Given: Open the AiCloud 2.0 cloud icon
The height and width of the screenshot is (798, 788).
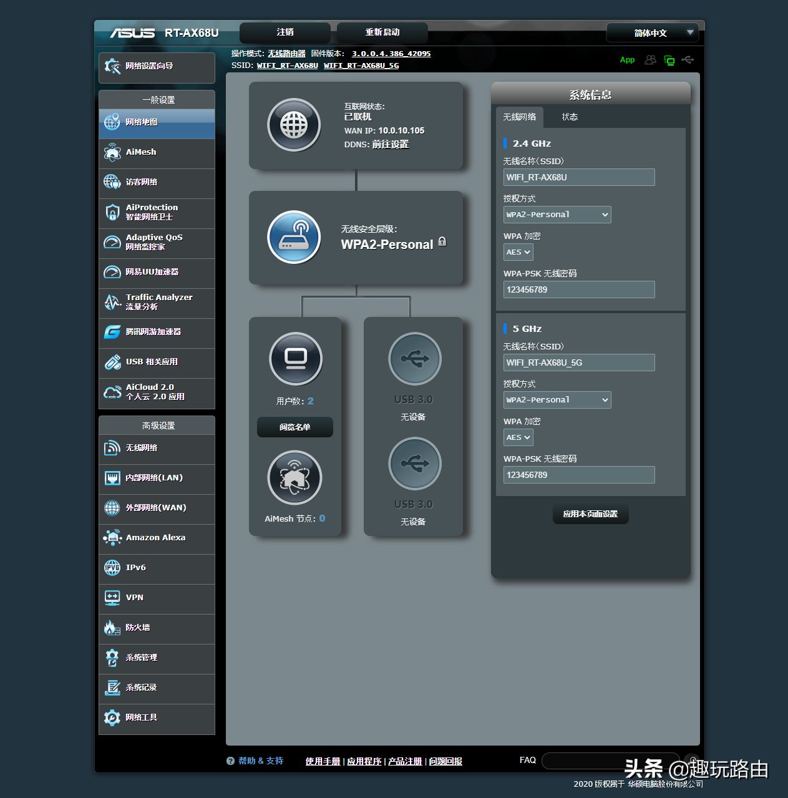Looking at the screenshot, I should coord(112,392).
